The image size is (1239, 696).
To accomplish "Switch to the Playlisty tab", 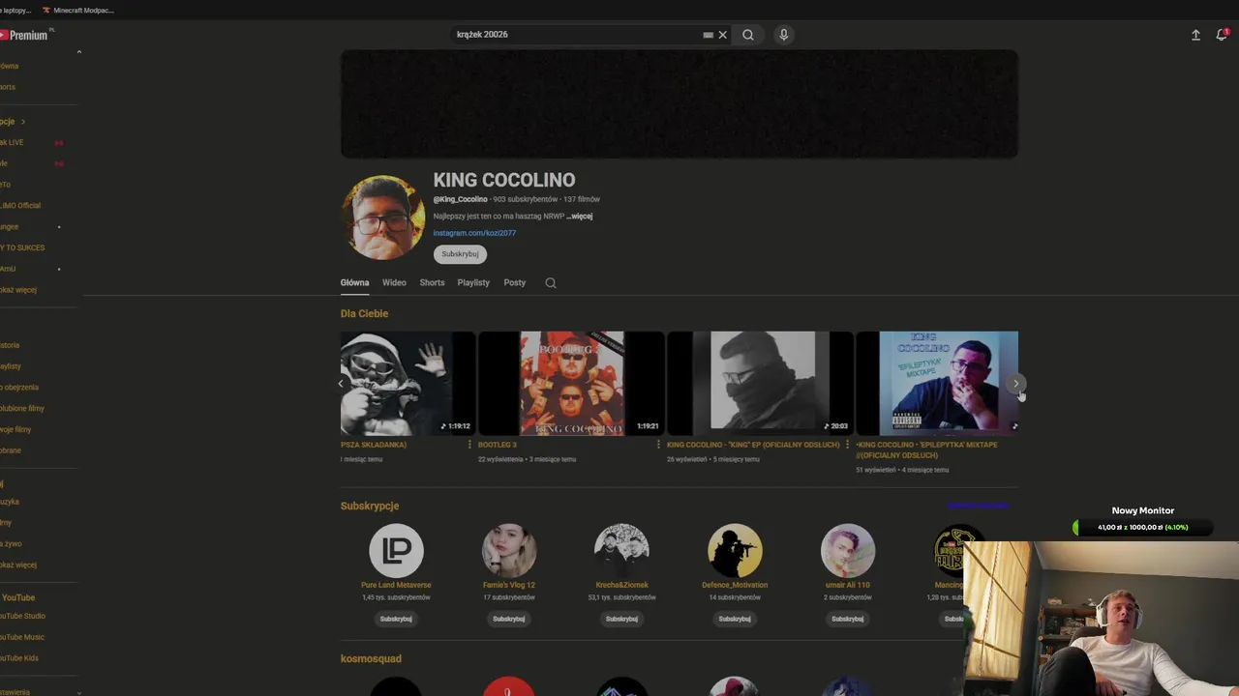I will click(473, 283).
